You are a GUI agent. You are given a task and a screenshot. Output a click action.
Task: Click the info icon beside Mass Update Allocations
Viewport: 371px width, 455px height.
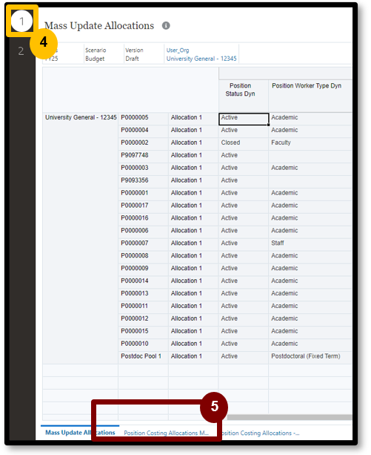(166, 25)
